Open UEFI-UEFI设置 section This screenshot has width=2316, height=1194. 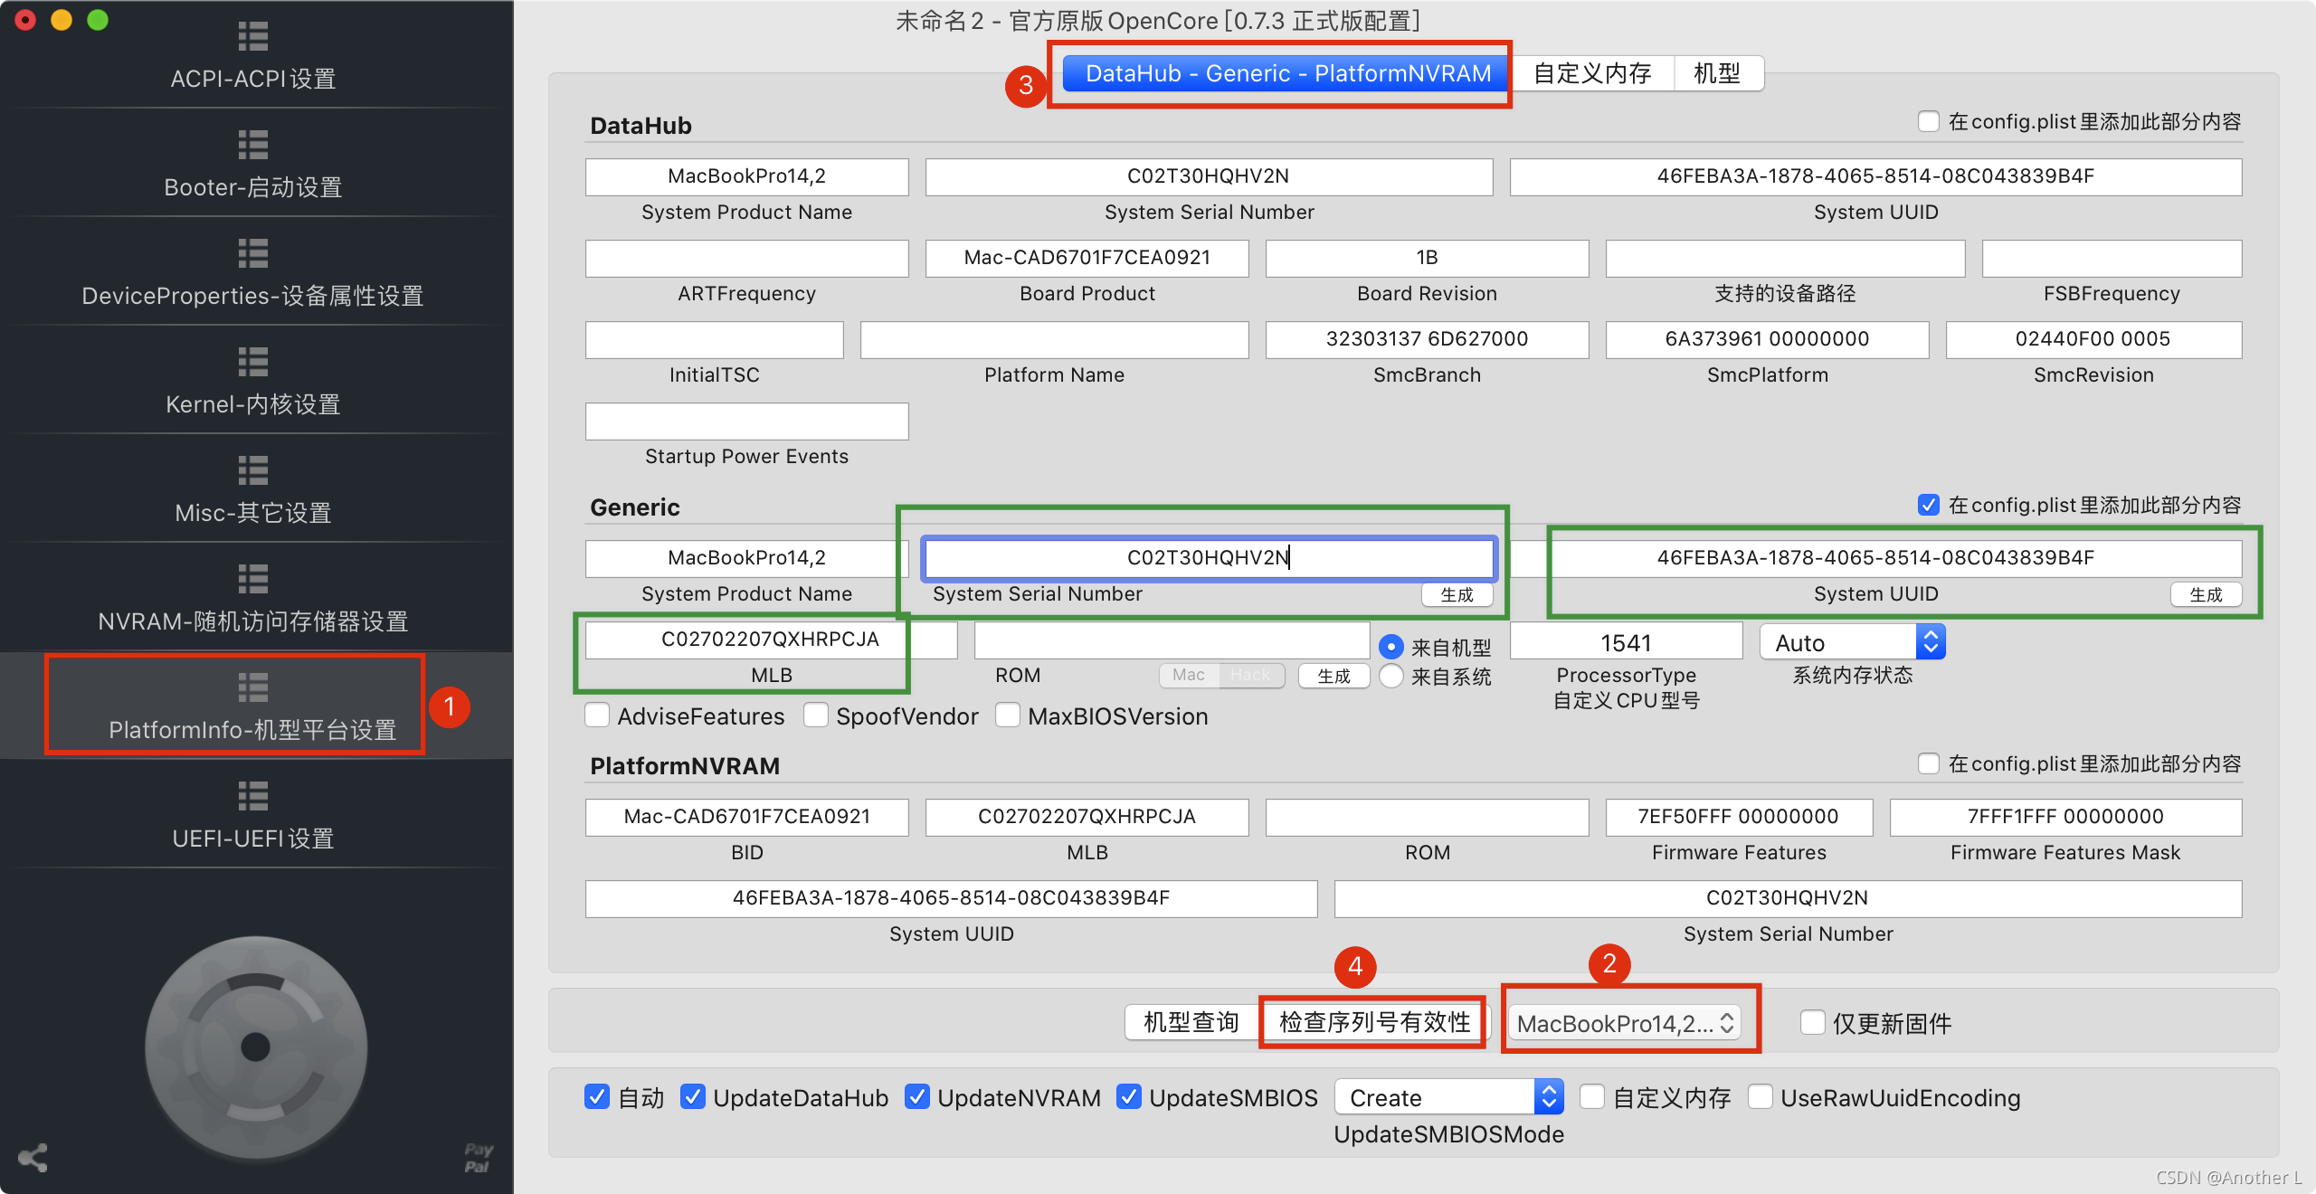point(253,839)
